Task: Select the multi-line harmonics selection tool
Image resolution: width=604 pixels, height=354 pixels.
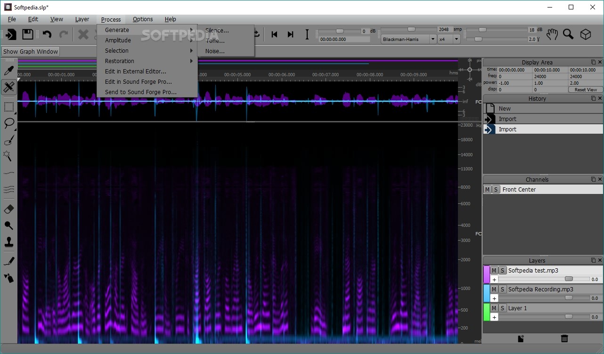Action: (x=8, y=189)
